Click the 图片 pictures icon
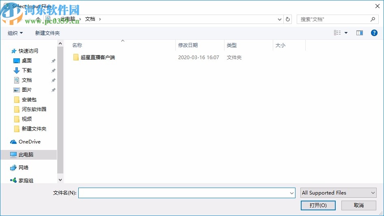This screenshot has width=384, height=216. [x=16, y=90]
